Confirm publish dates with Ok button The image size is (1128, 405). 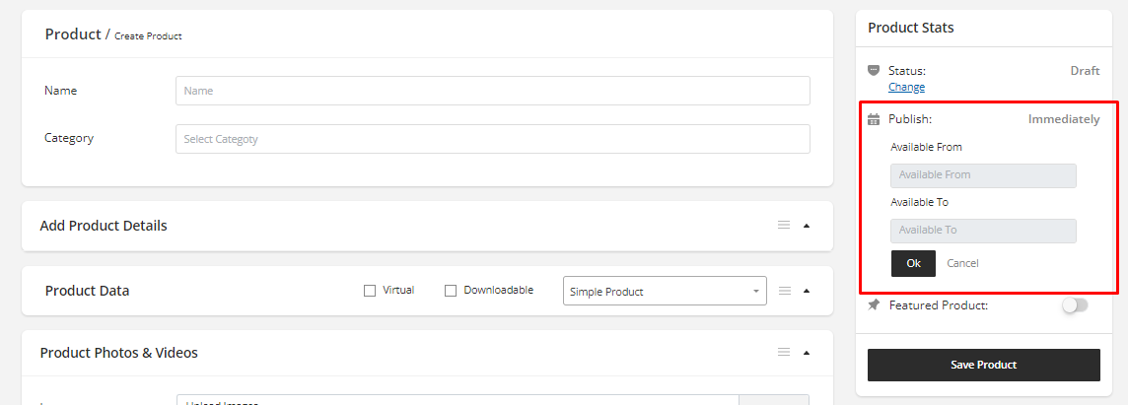click(x=913, y=263)
